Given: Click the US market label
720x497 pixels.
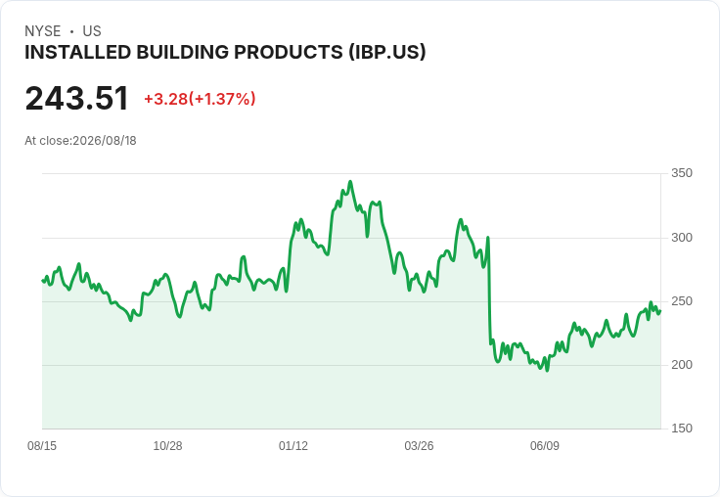Looking at the screenshot, I should tap(92, 31).
